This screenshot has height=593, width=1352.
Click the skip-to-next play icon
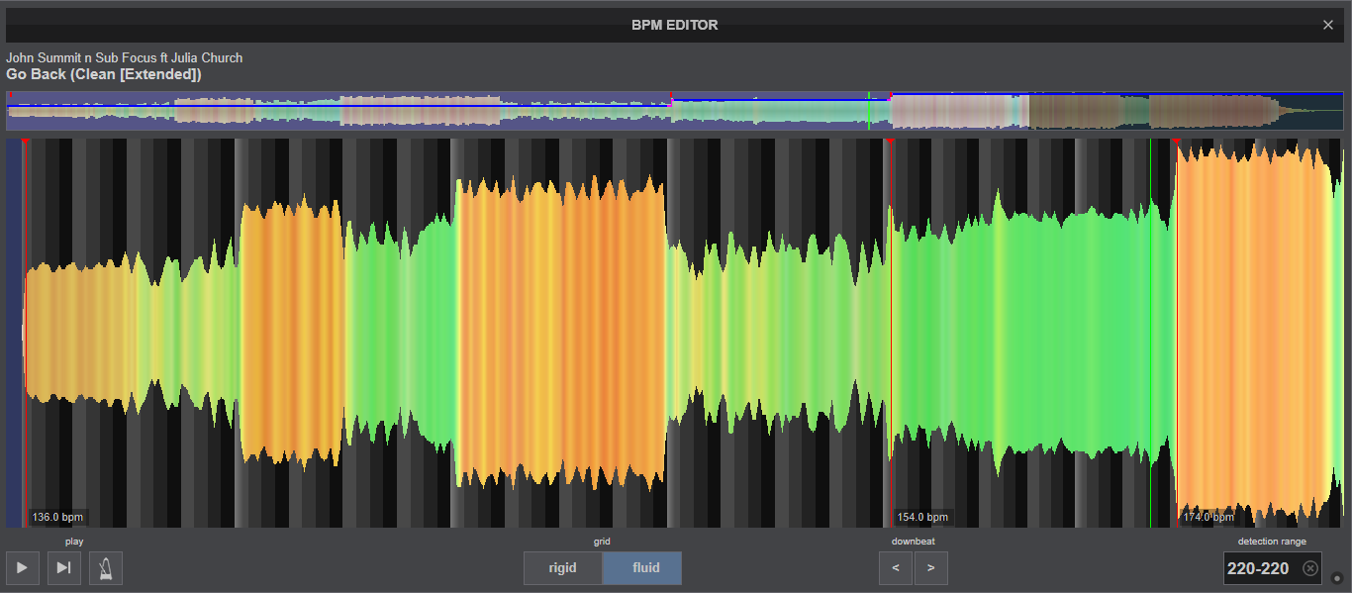64,568
